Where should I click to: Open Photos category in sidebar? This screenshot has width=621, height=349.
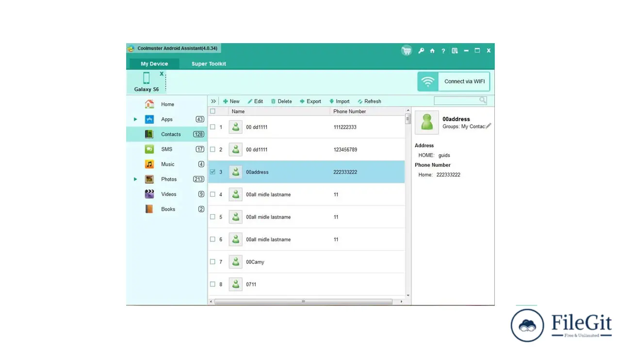click(166, 179)
